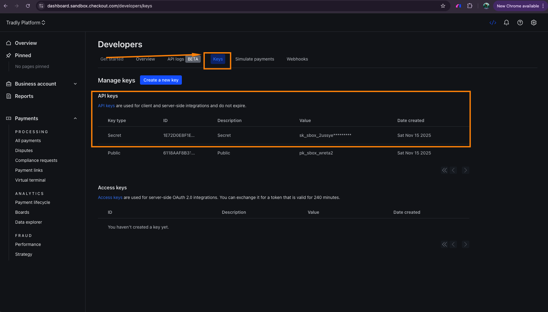
Task: Open the developer code icon in header
Action: [x=493, y=23]
